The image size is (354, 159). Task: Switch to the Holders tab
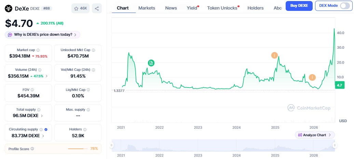pyautogui.click(x=255, y=8)
